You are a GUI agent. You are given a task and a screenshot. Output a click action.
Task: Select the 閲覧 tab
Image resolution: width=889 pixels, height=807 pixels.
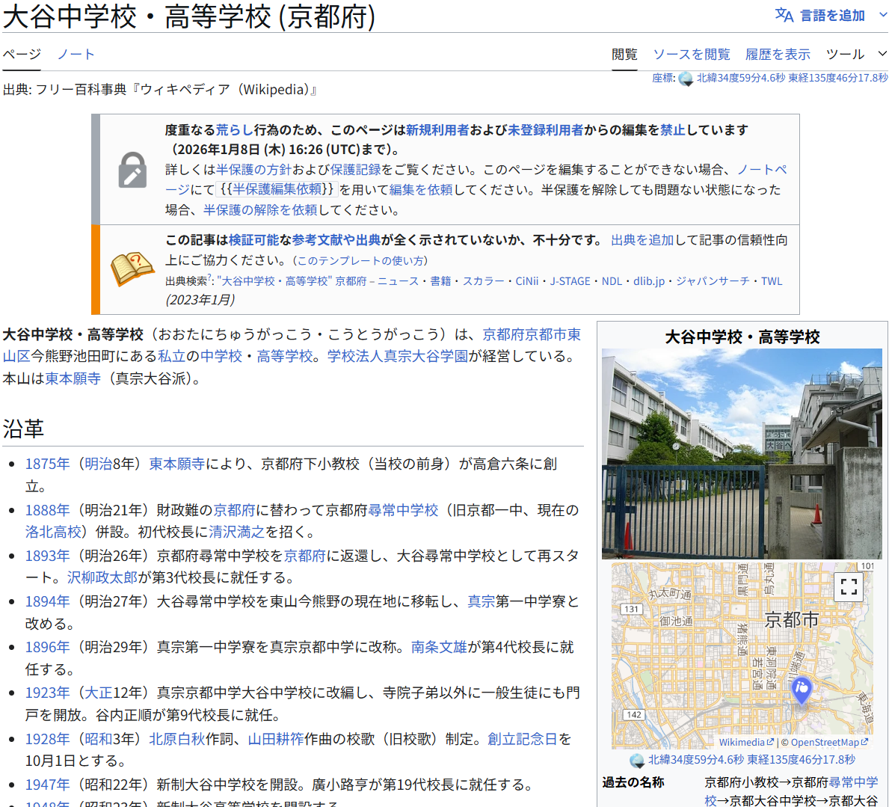click(624, 55)
